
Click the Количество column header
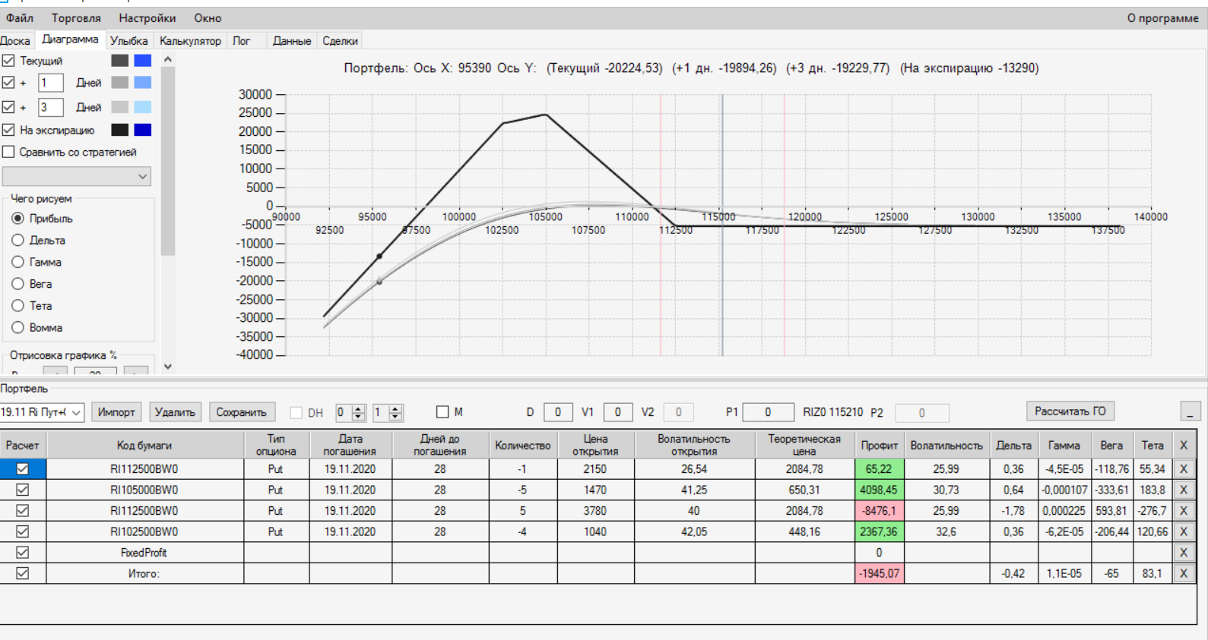click(x=523, y=445)
